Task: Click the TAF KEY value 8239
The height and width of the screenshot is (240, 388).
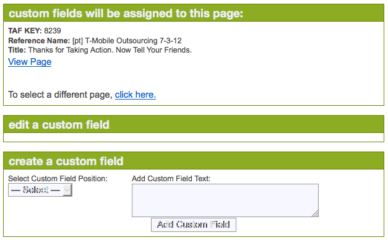Action: point(53,31)
